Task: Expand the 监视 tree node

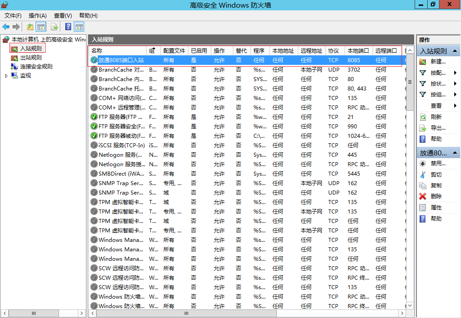Action: click(6, 76)
